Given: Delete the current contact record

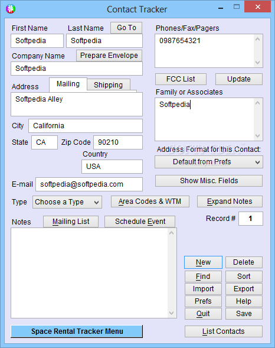Looking at the screenshot, I should 244,262.
